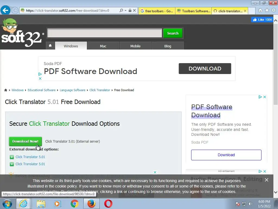Click the first Click Translator 5.01 external link
Screen dimensions: 278x209
click(x=30, y=157)
